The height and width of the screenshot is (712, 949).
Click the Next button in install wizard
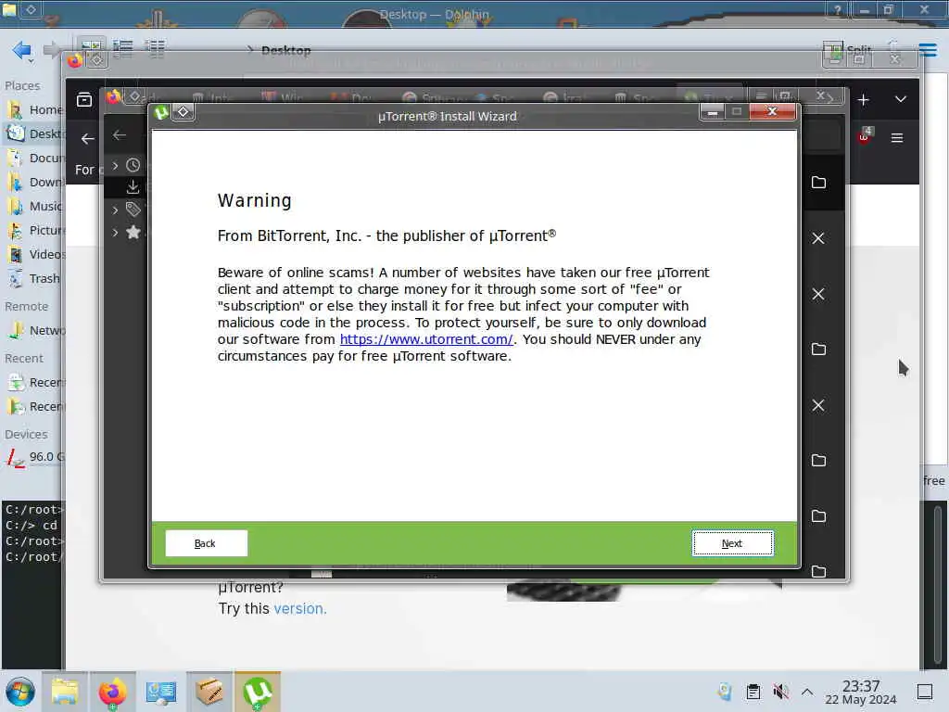point(732,543)
